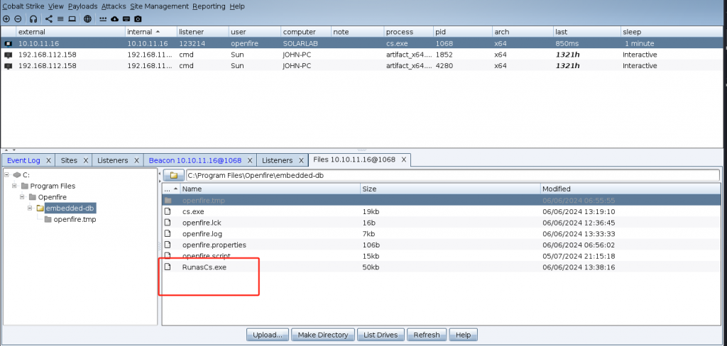Image resolution: width=727 pixels, height=346 pixels.
Task: Close the Sites tab
Action: click(85, 160)
